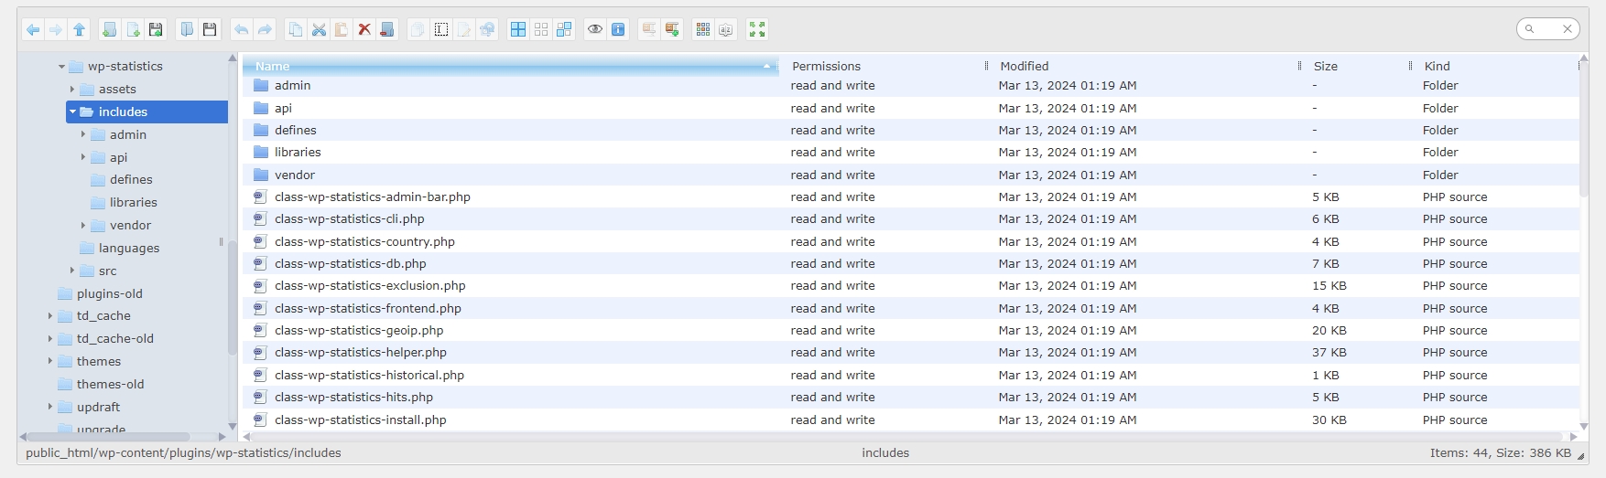Toggle fullscreen with the green arrows

[x=757, y=30]
